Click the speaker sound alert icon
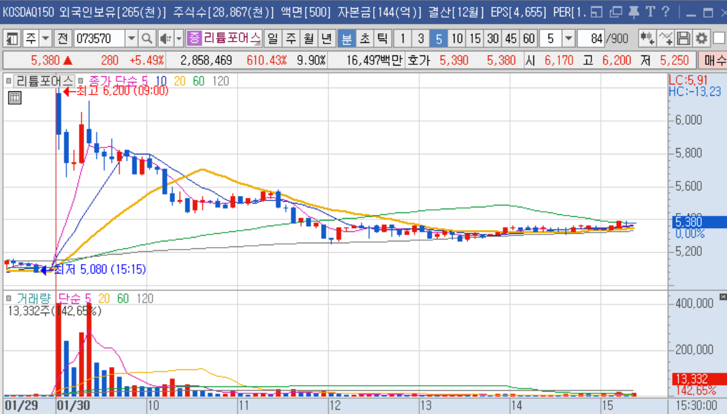Screen dimensions: 727x414 pos(165,38)
